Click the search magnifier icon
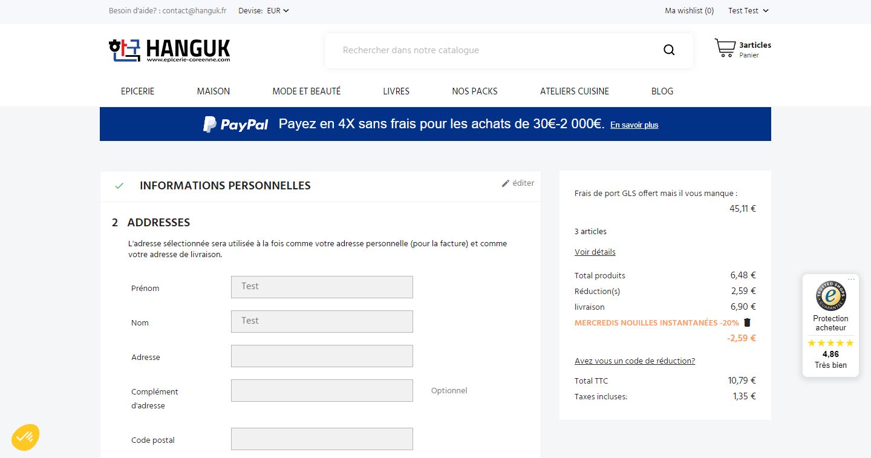This screenshot has width=871, height=458. (x=669, y=50)
